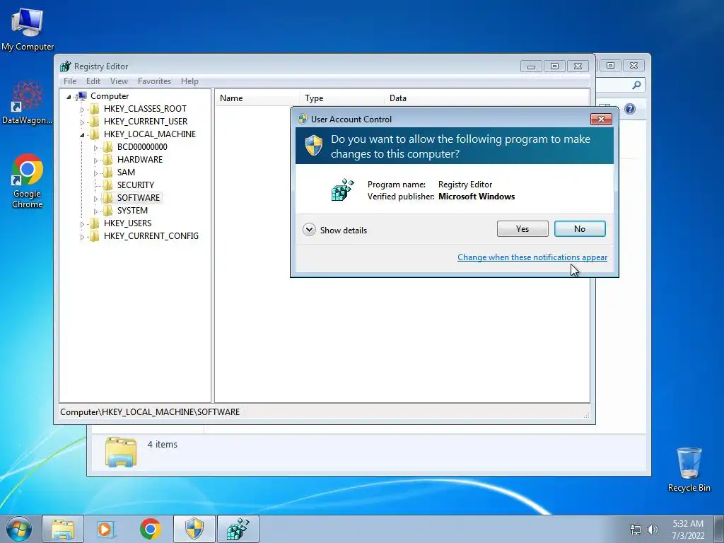
Task: Collapse HKEY_LOCAL_MACHINE tree node
Action: [x=82, y=135]
